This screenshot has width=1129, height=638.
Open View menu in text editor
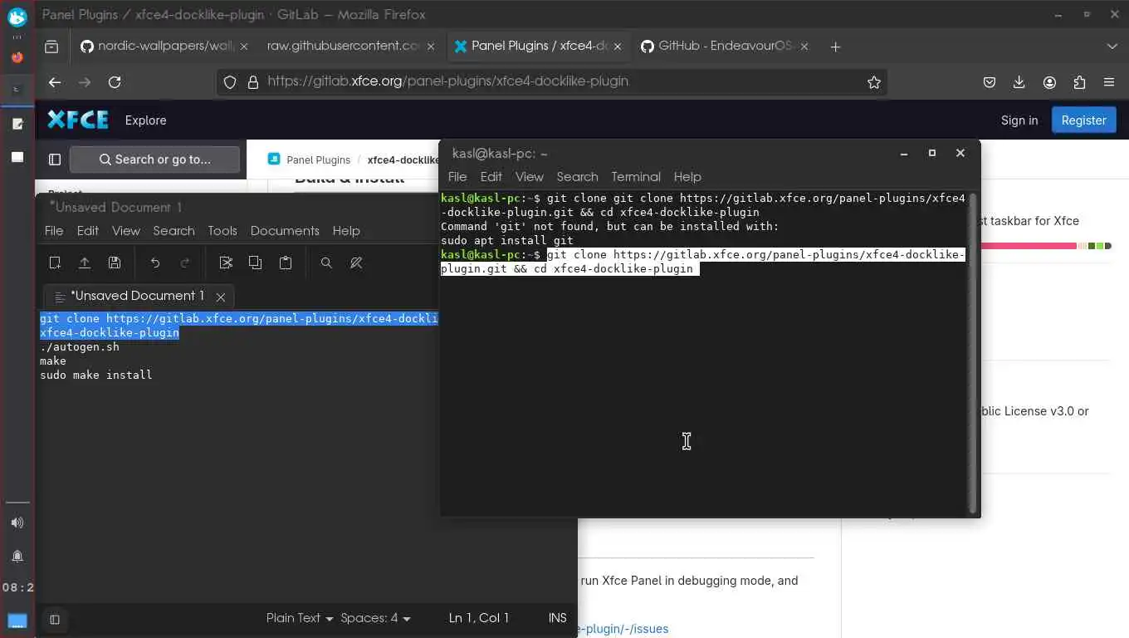126,231
